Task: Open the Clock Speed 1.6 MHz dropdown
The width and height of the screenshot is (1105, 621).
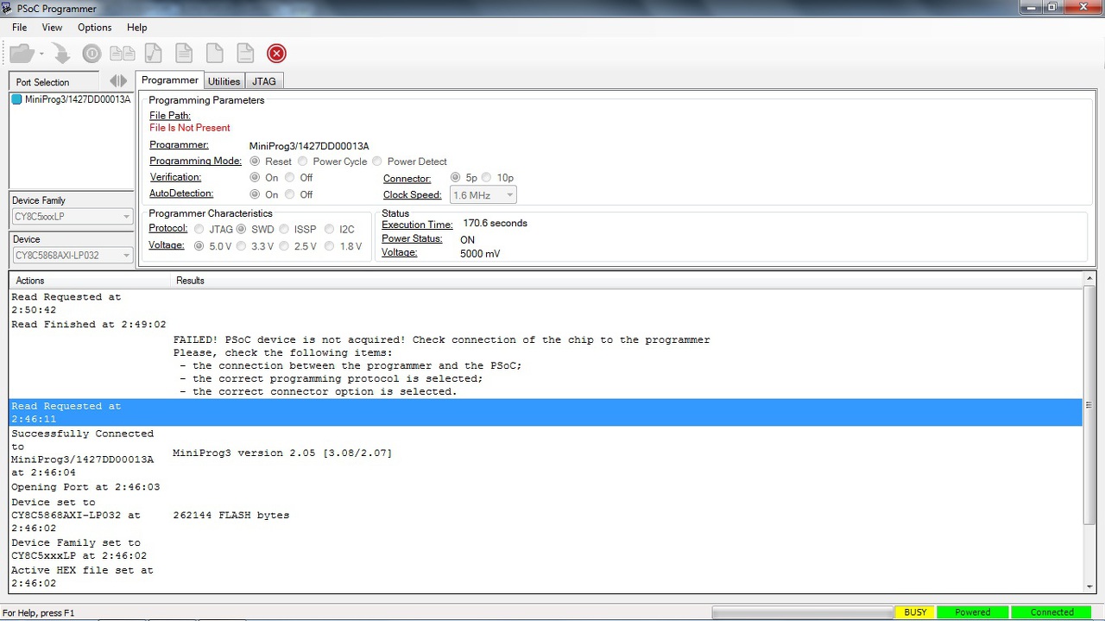Action: pos(483,195)
